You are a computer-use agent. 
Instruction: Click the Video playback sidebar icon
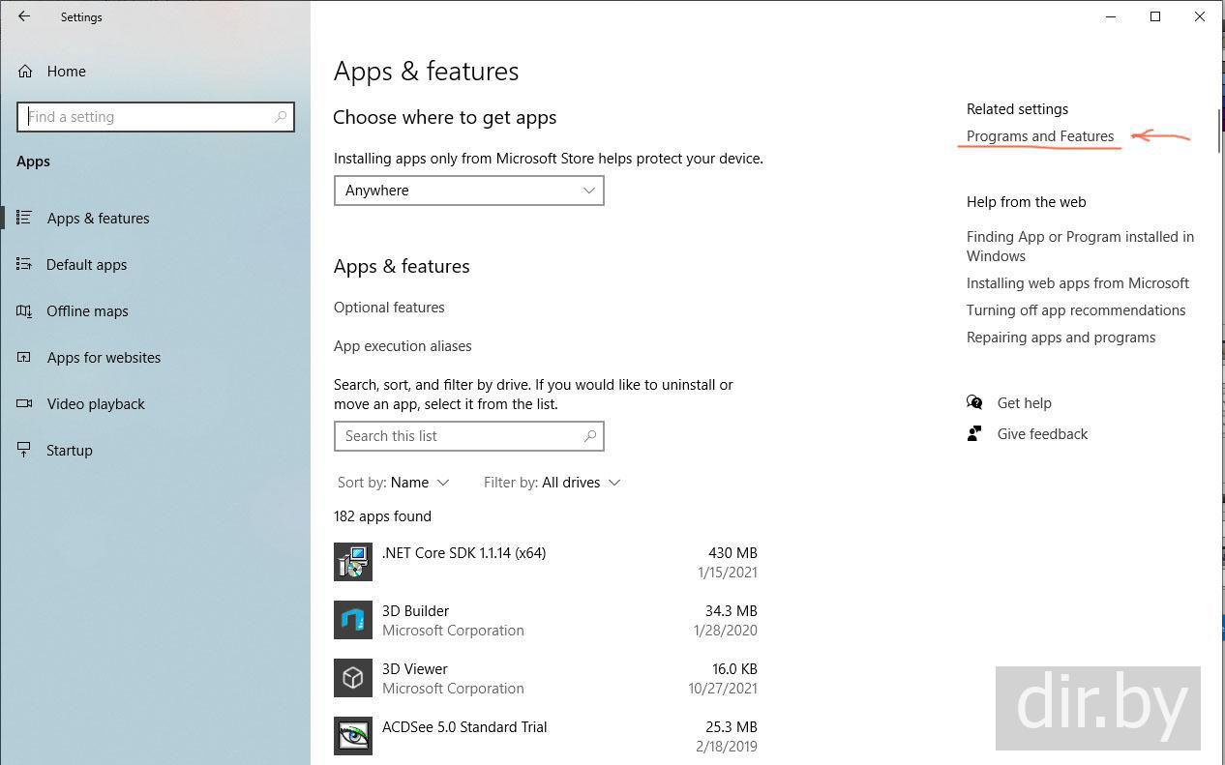[24, 403]
